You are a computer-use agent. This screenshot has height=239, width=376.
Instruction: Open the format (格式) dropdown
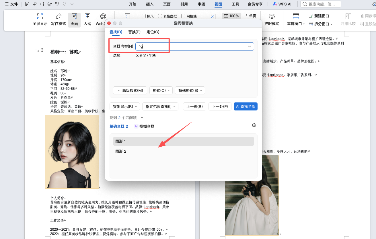(161, 90)
